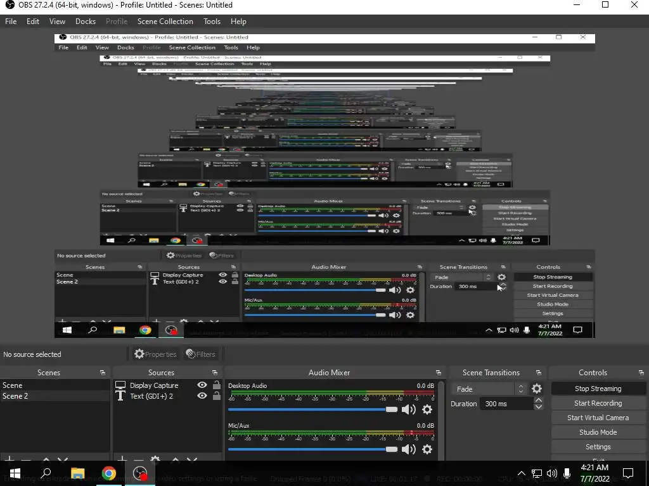Open the View menu
Viewport: 649px width, 486px height.
(57, 22)
